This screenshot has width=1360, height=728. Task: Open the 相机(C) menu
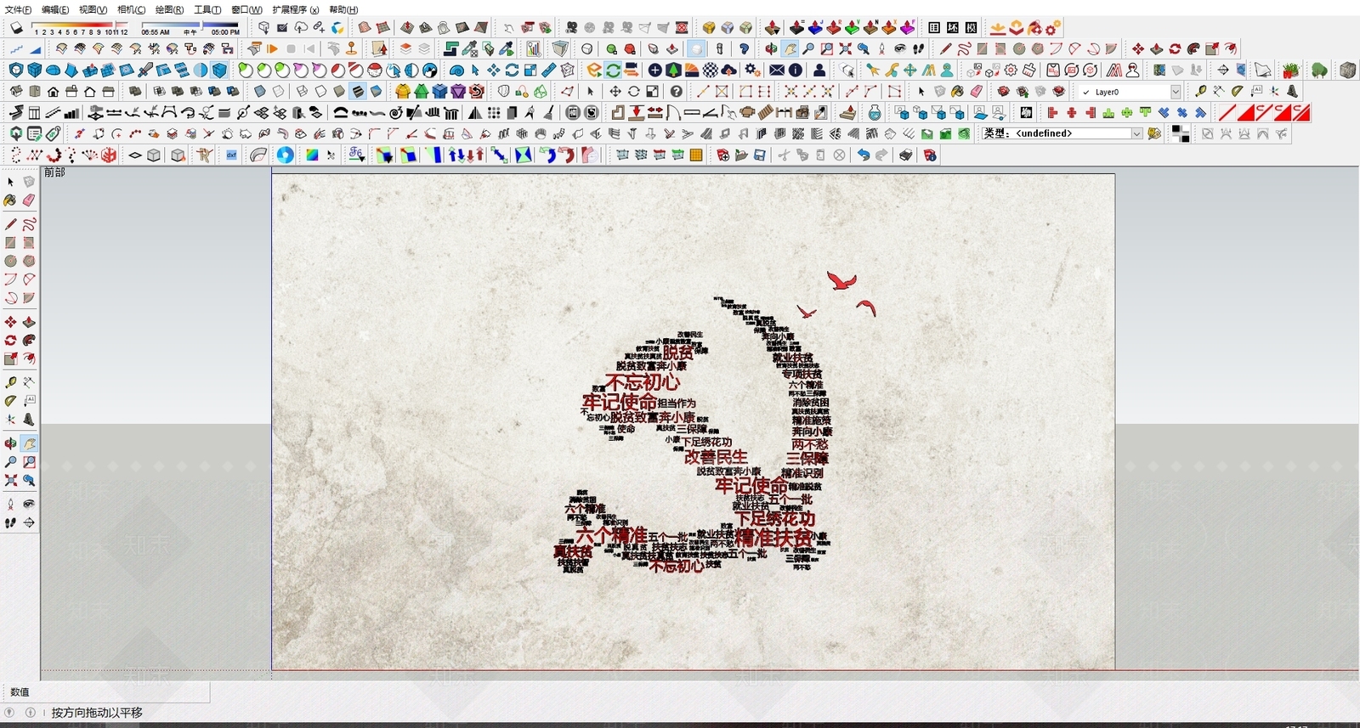(131, 9)
